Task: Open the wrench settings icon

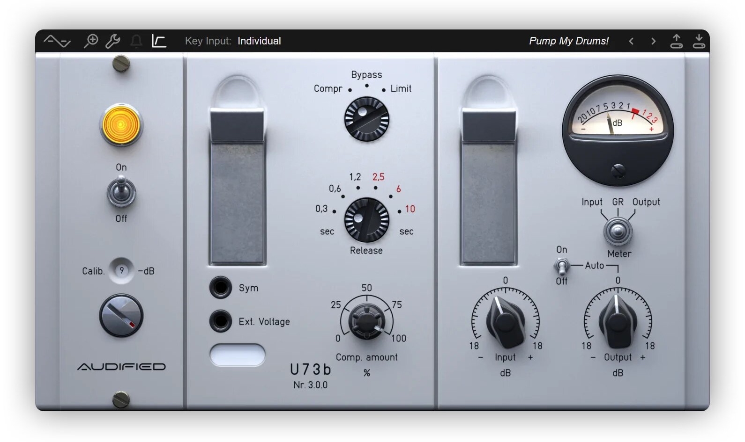Action: pos(113,41)
